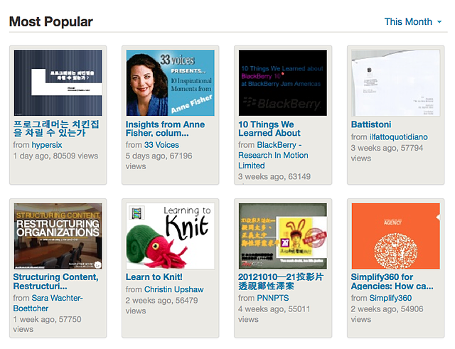Screen dimensions: 455x349
Task: Visit Christin Upshaw author link
Action: (x=173, y=289)
